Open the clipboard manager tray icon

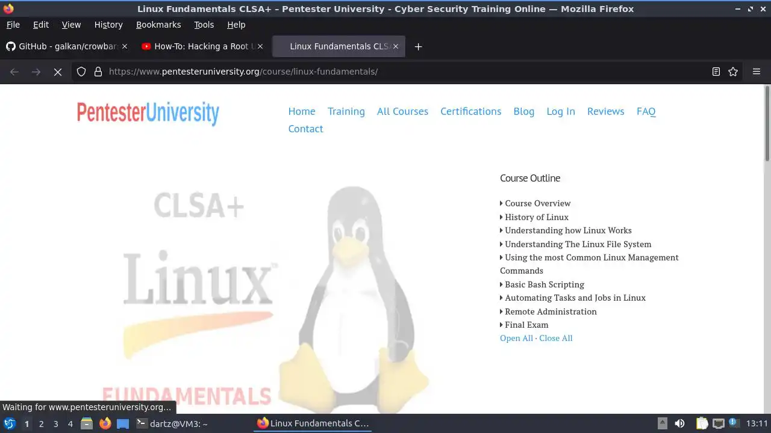[x=702, y=423]
